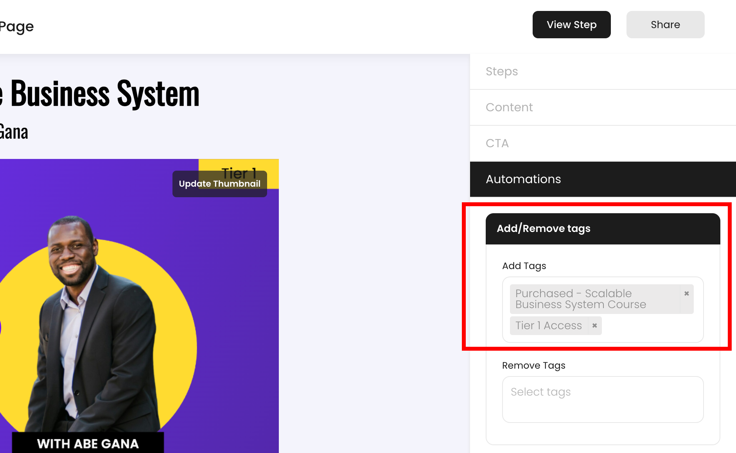The width and height of the screenshot is (736, 453).
Task: Click the Business System heading text
Action: (105, 94)
